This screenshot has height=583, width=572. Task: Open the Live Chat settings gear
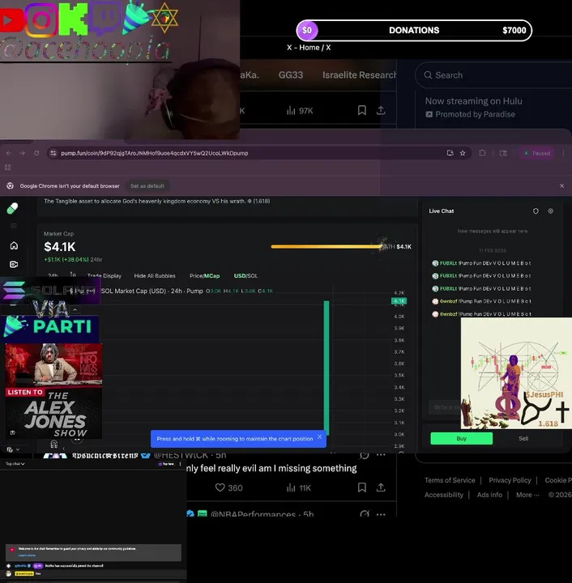(550, 211)
